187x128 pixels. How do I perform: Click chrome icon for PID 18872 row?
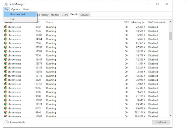(x=6, y=64)
